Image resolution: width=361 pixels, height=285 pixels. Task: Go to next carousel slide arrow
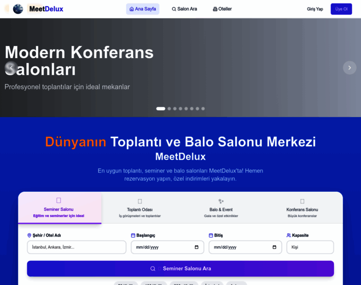350,68
